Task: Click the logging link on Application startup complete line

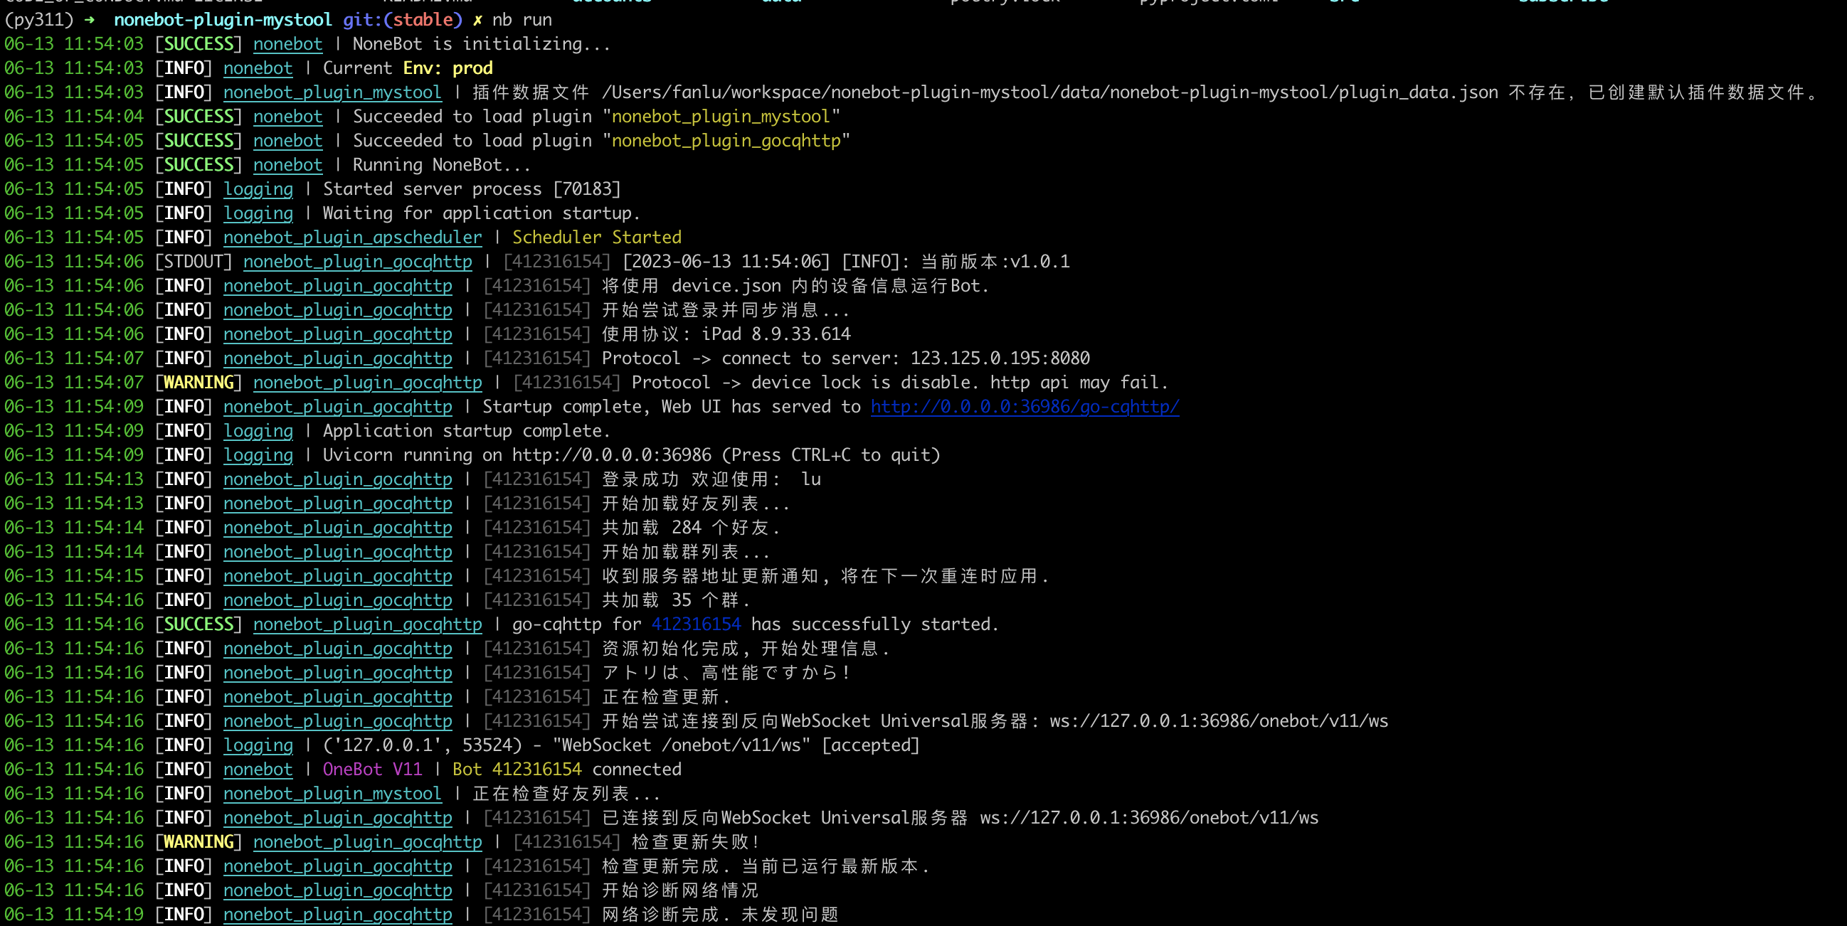Action: (259, 431)
